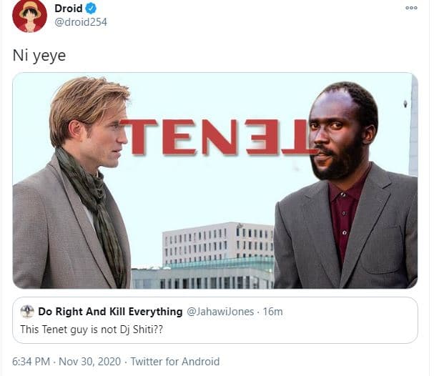Click "Do Right And Kill Everything" name
The height and width of the screenshot is (376, 434).
point(110,312)
